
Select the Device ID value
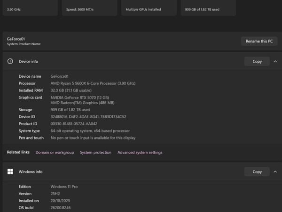click(88, 117)
